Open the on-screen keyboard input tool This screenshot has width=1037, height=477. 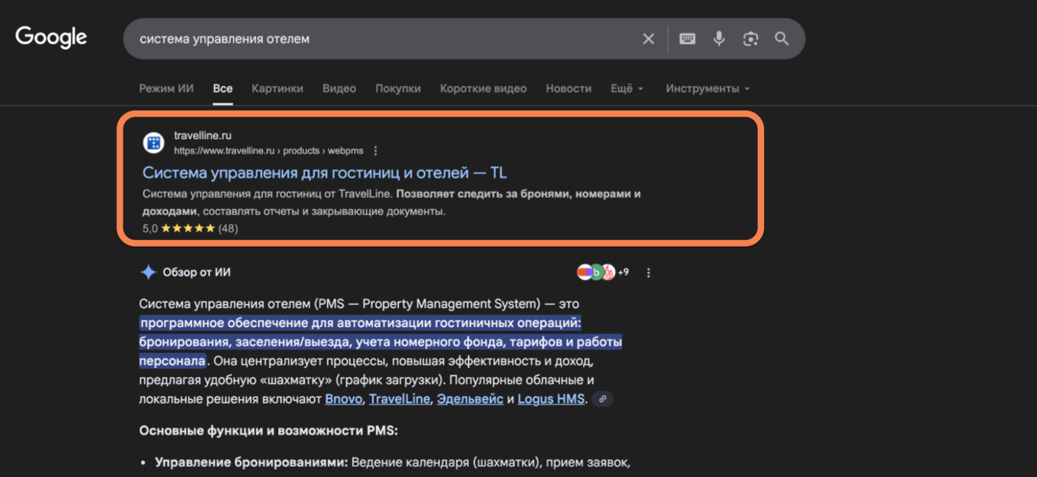point(687,39)
